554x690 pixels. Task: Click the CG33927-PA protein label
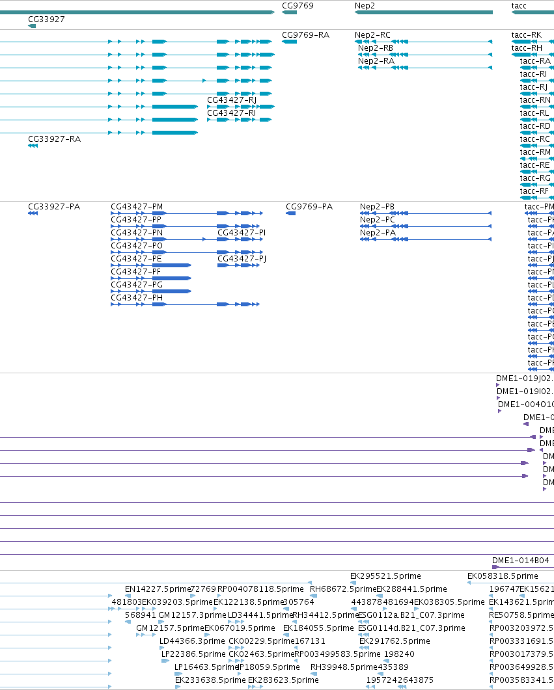[x=54, y=206]
